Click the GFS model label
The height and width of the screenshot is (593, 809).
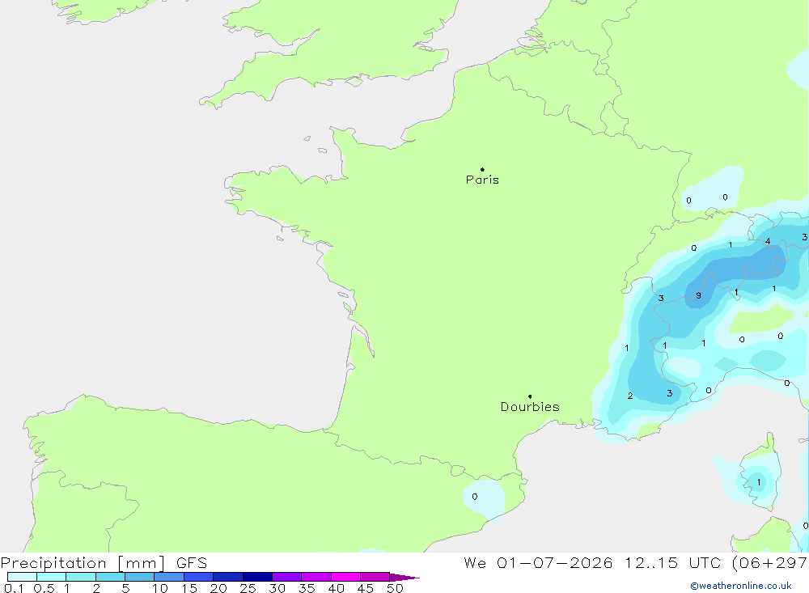(x=192, y=563)
